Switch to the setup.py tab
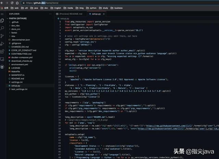The width and height of the screenshot is (219, 159). tap(96, 14)
